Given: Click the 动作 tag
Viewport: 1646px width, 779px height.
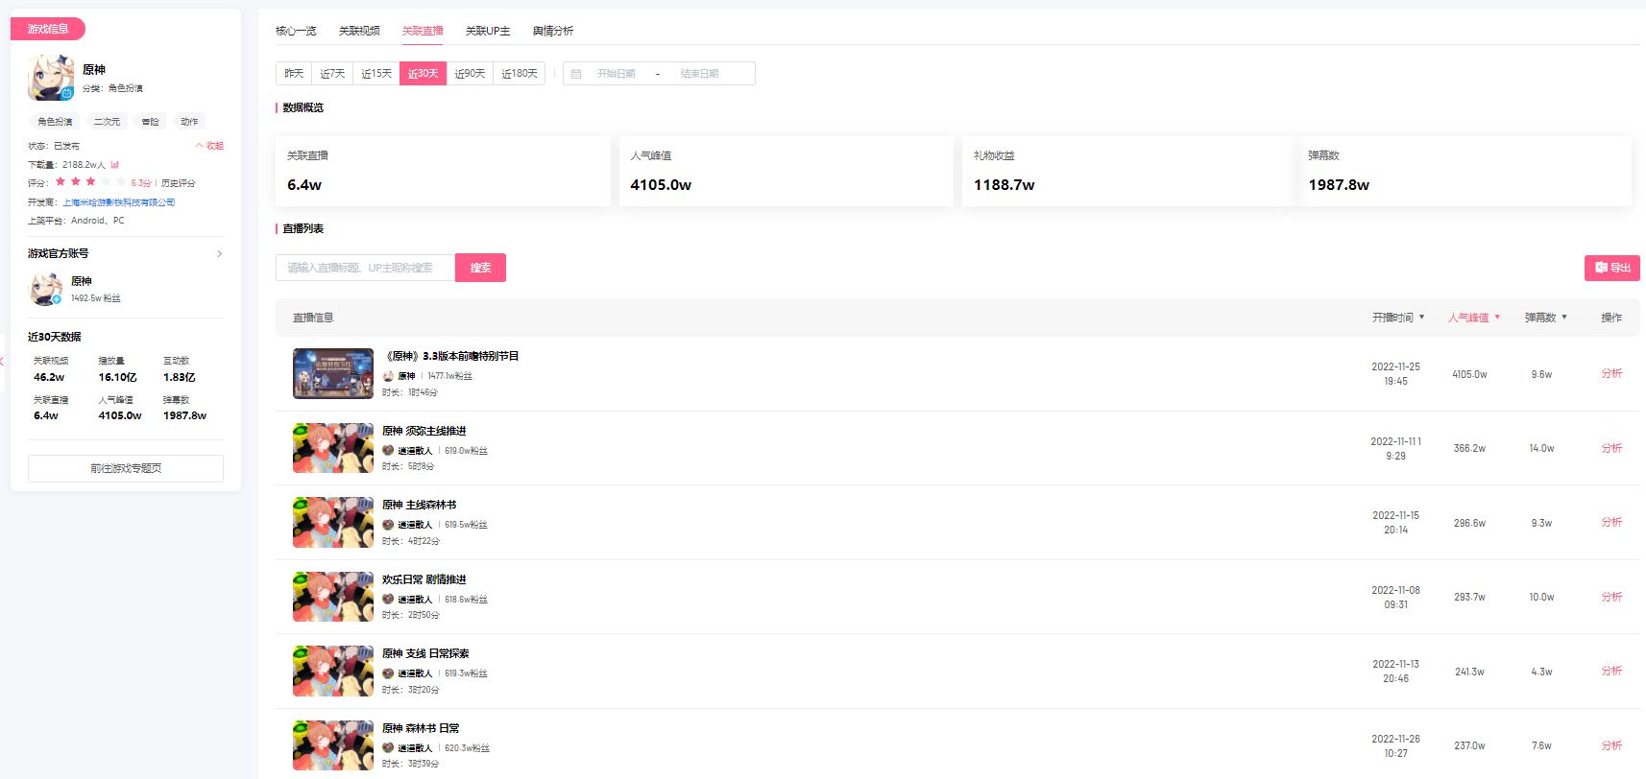Looking at the screenshot, I should coord(189,122).
